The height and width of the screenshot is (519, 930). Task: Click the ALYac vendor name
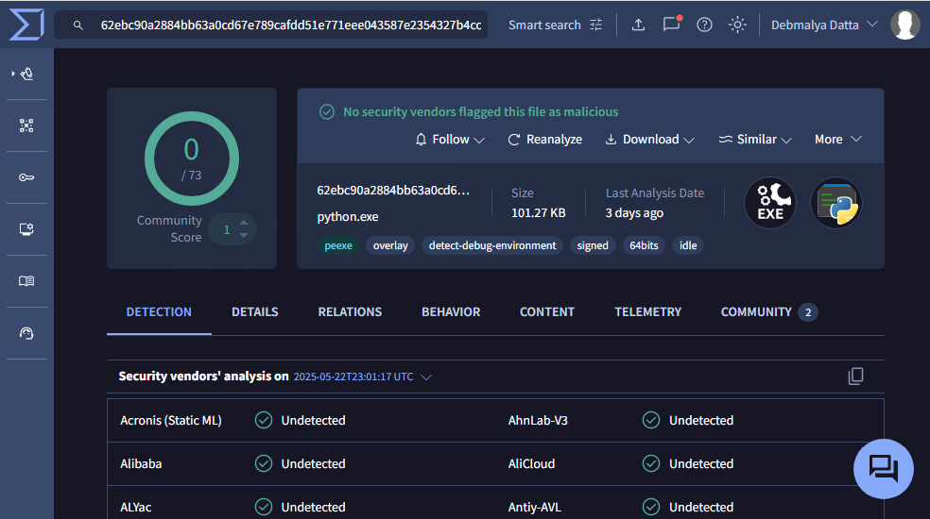pos(136,507)
